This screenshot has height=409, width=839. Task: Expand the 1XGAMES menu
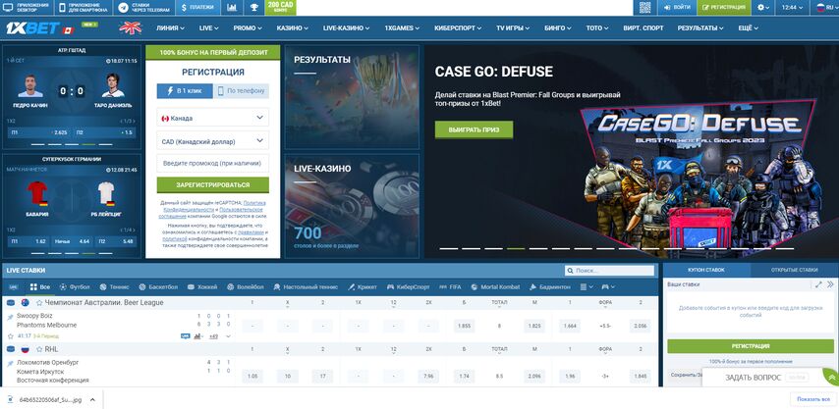pyautogui.click(x=402, y=28)
